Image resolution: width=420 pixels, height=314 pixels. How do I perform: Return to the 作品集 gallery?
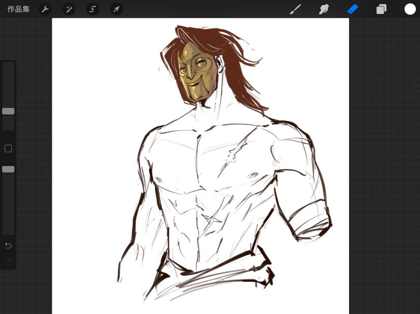18,9
